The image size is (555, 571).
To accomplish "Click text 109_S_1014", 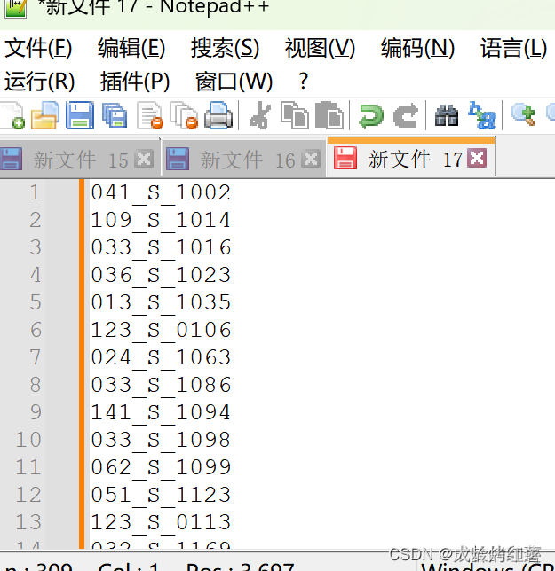I will 161,220.
